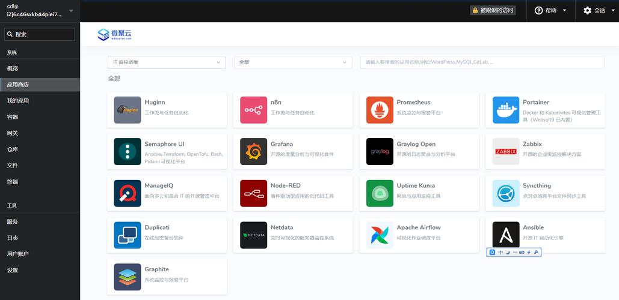The width and height of the screenshot is (619, 300).
Task: Open the 会话 session menu
Action: tap(599, 11)
